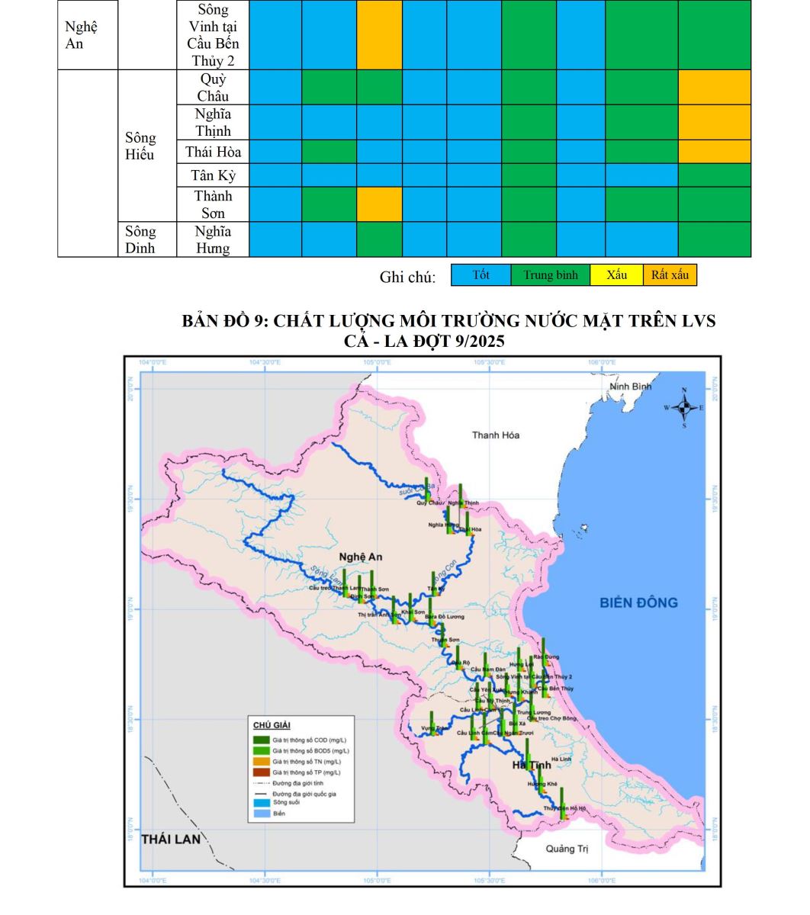Click the yellow "Xấu" legend box
Image resolution: width=810 pixels, height=915 pixels.
click(x=616, y=275)
